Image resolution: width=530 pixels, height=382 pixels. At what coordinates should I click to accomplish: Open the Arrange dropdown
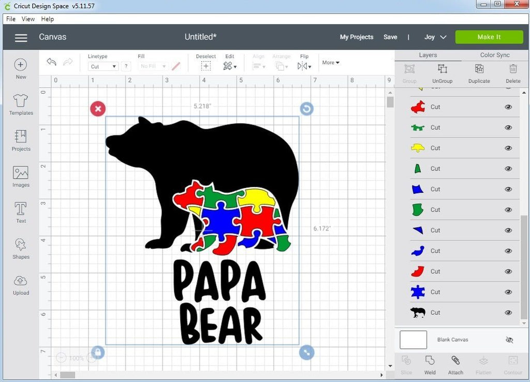281,66
